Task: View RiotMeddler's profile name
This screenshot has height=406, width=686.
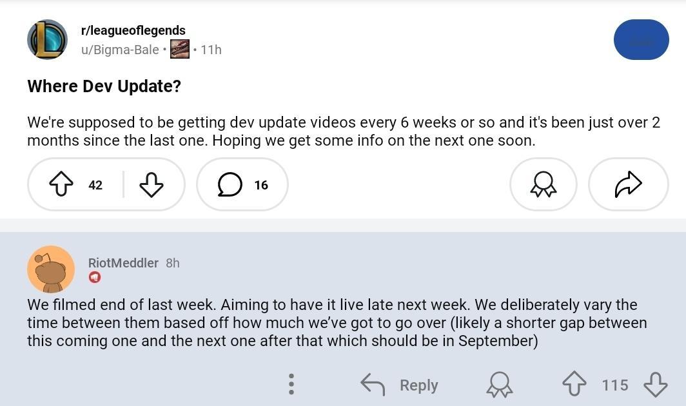Action: [x=123, y=263]
